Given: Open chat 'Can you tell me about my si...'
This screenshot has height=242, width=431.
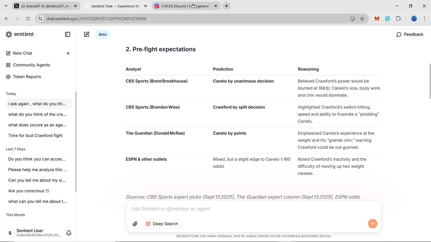Looking at the screenshot, I should pyautogui.click(x=39, y=180).
